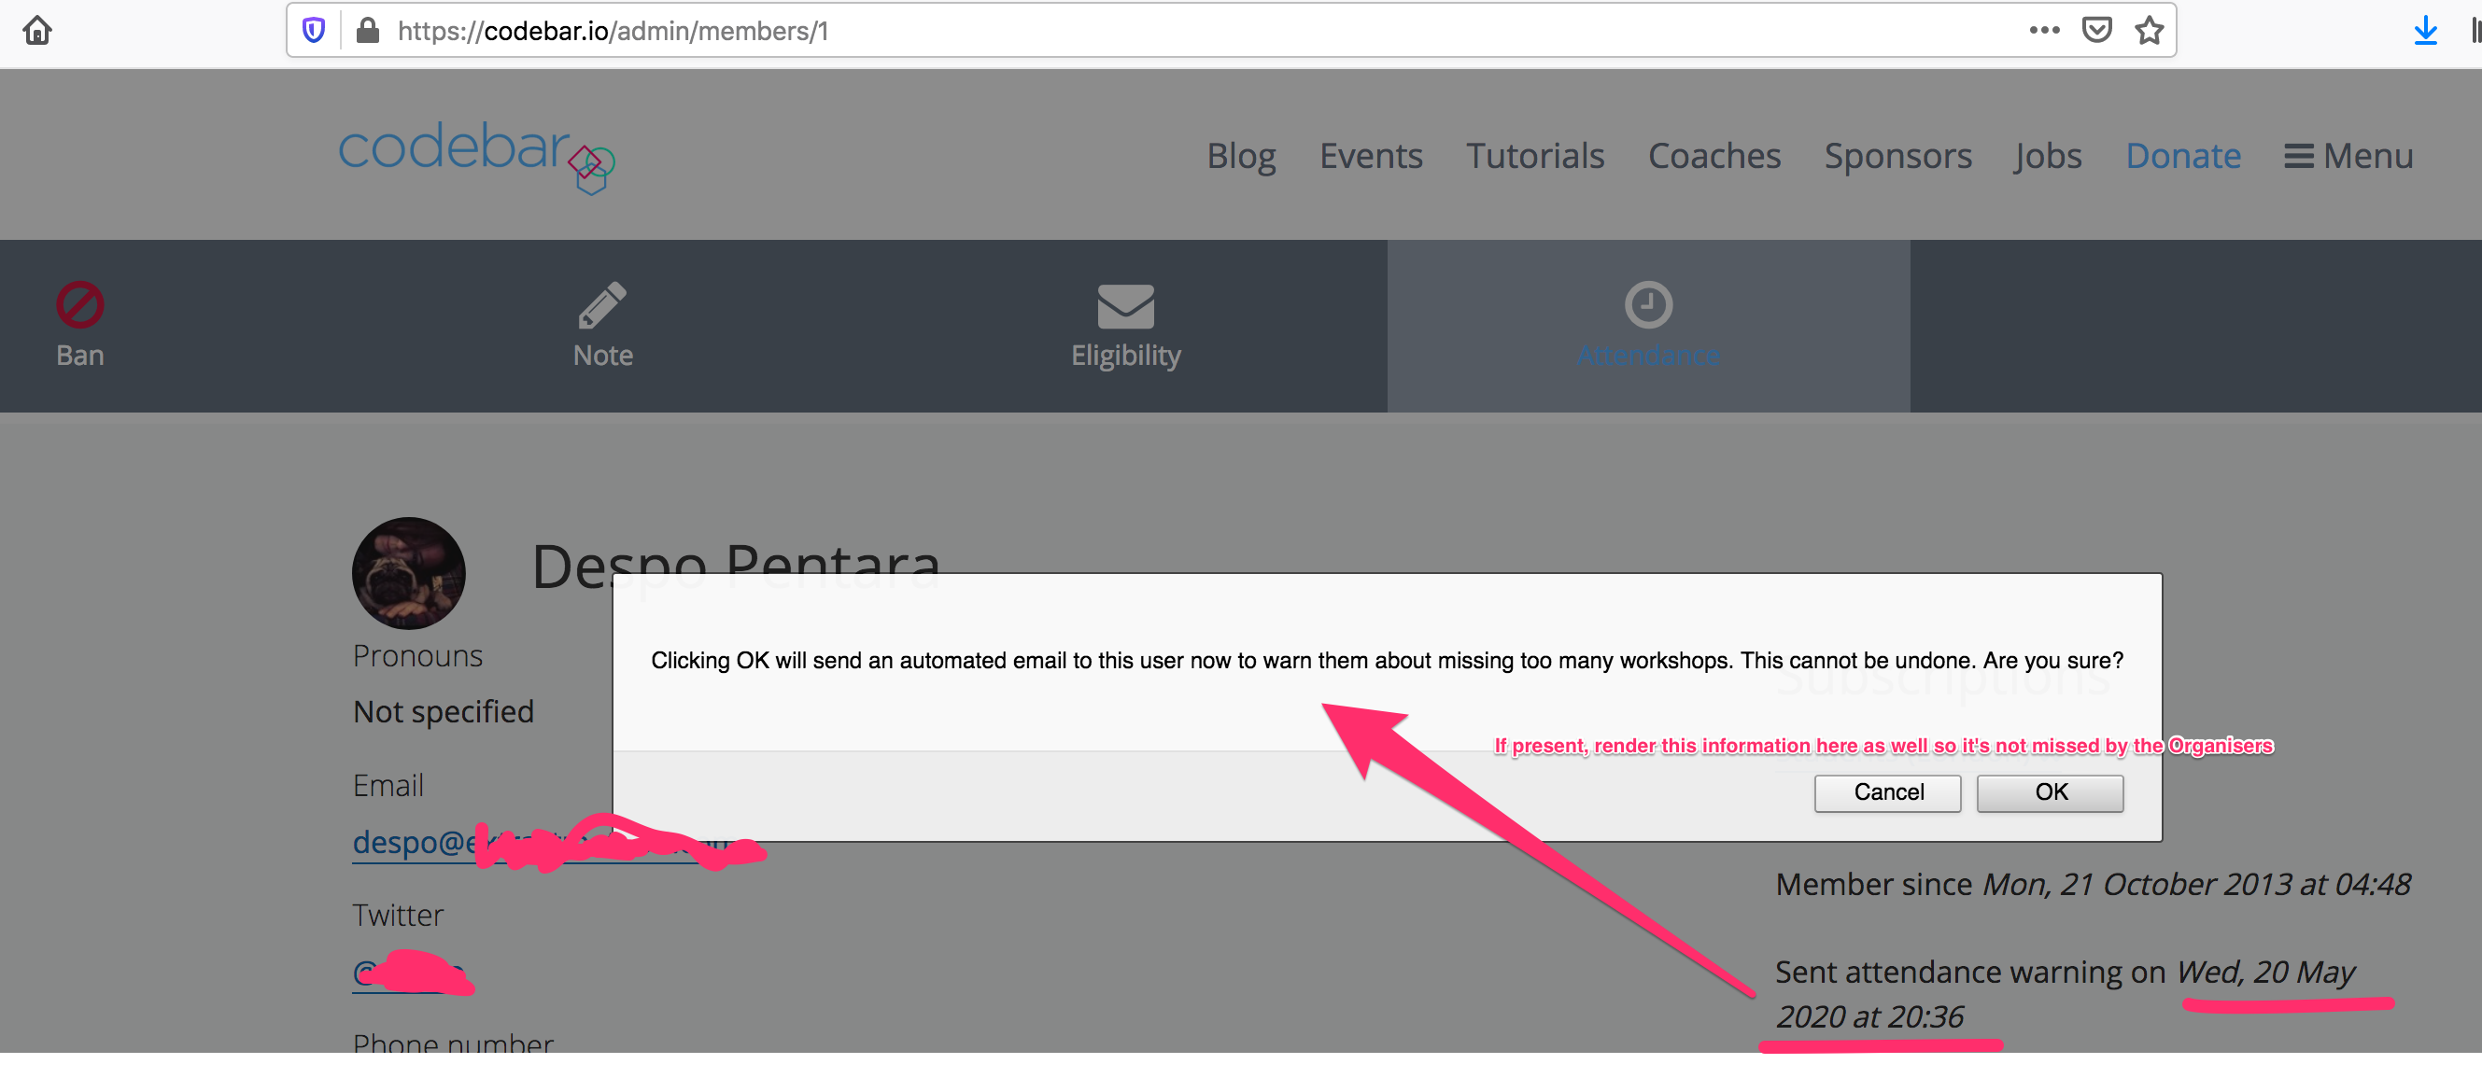Select the Attendance clock icon
2482x1092 pixels.
1647,305
